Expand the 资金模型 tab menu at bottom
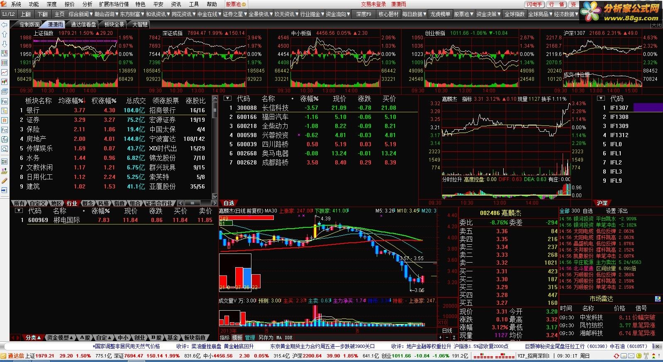 coord(60,338)
